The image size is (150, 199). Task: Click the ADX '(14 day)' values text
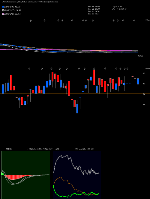[84, 149]
